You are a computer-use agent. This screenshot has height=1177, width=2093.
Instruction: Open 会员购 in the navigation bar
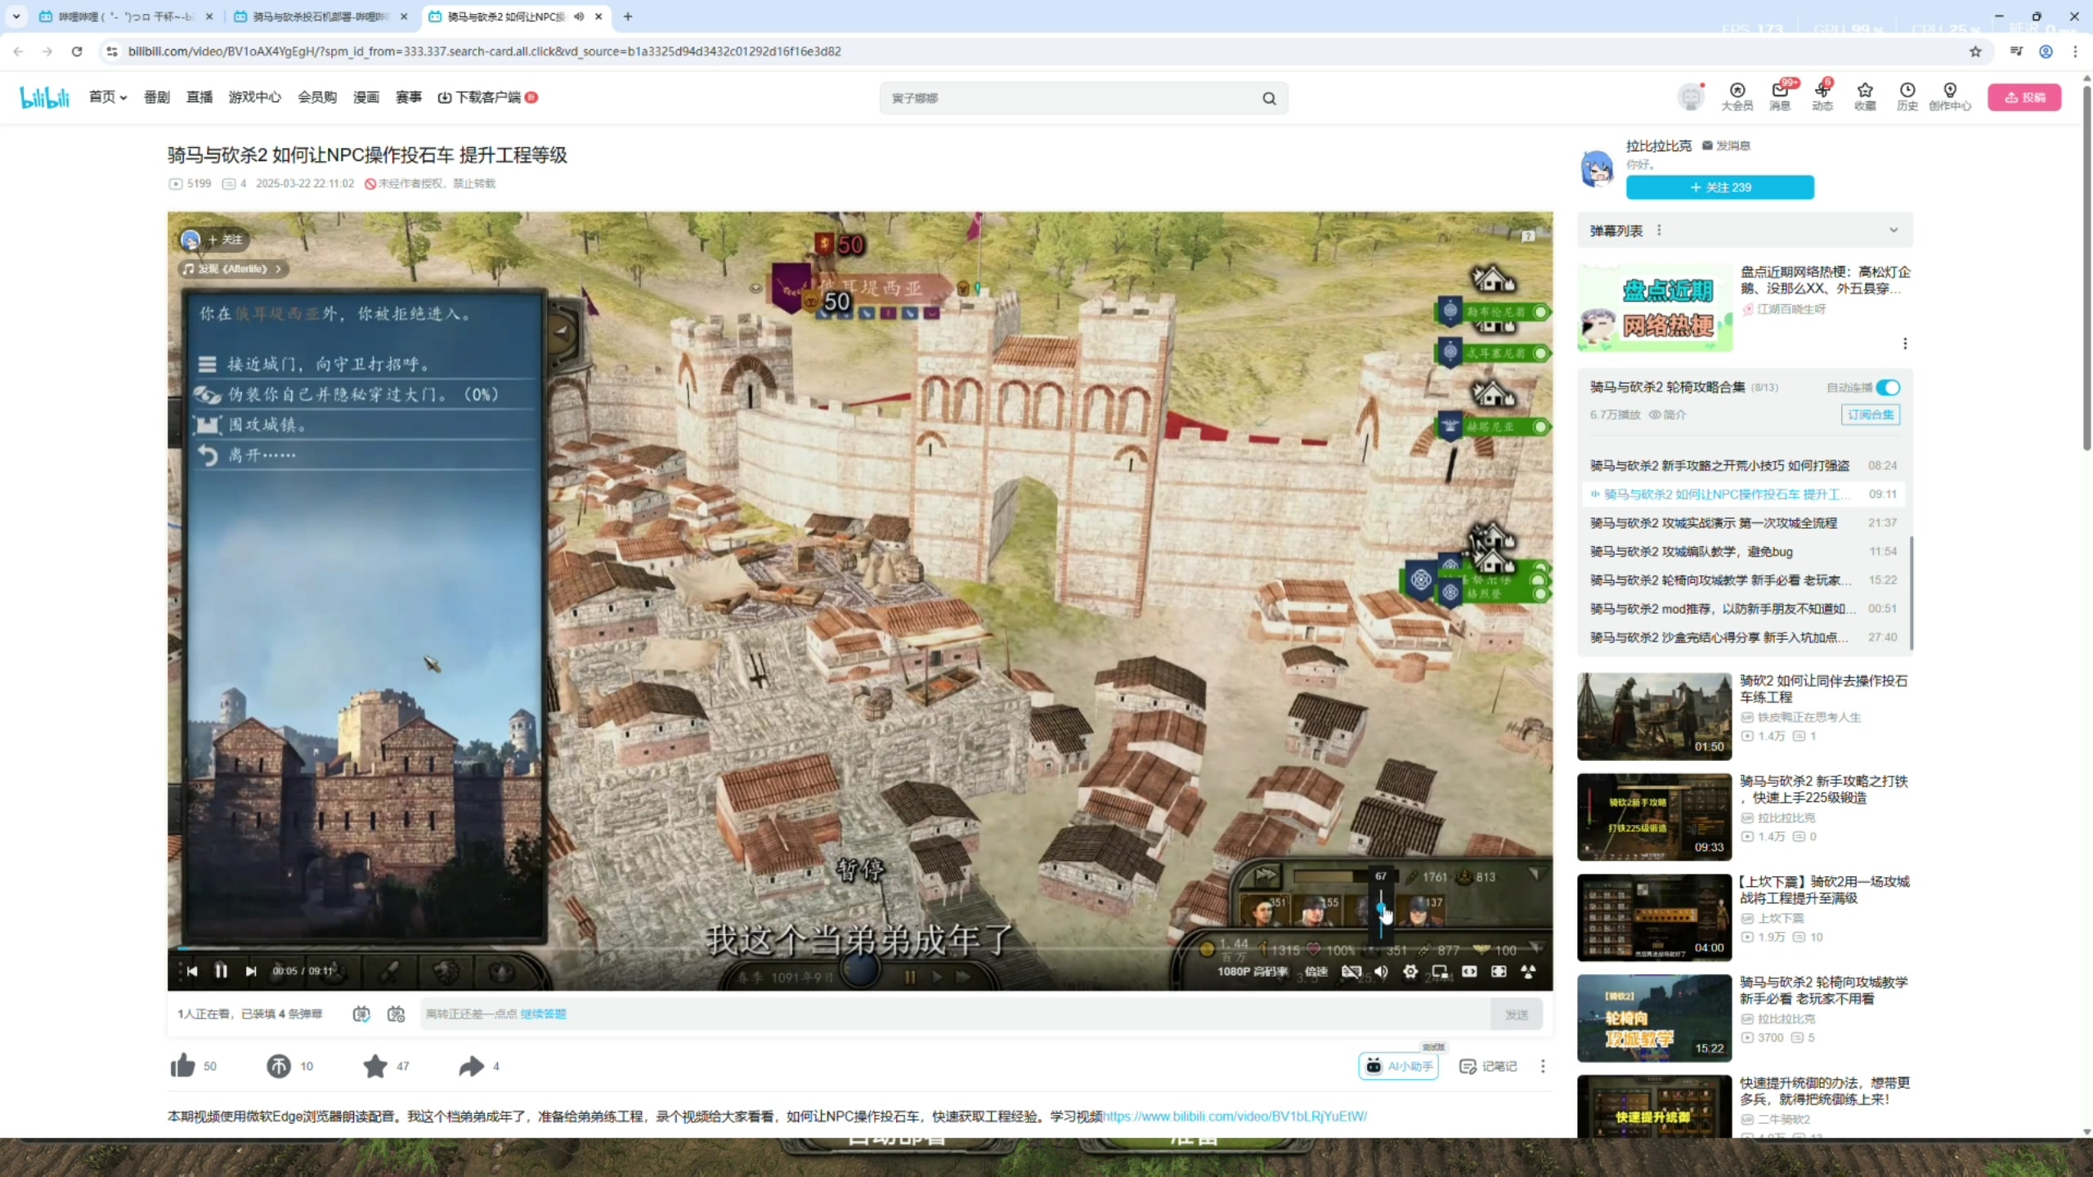pyautogui.click(x=317, y=97)
